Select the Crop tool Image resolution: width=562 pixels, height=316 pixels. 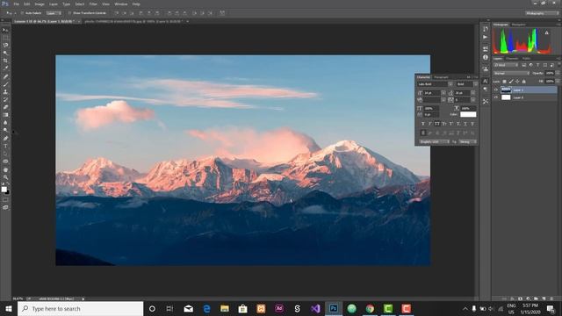pyautogui.click(x=5, y=61)
